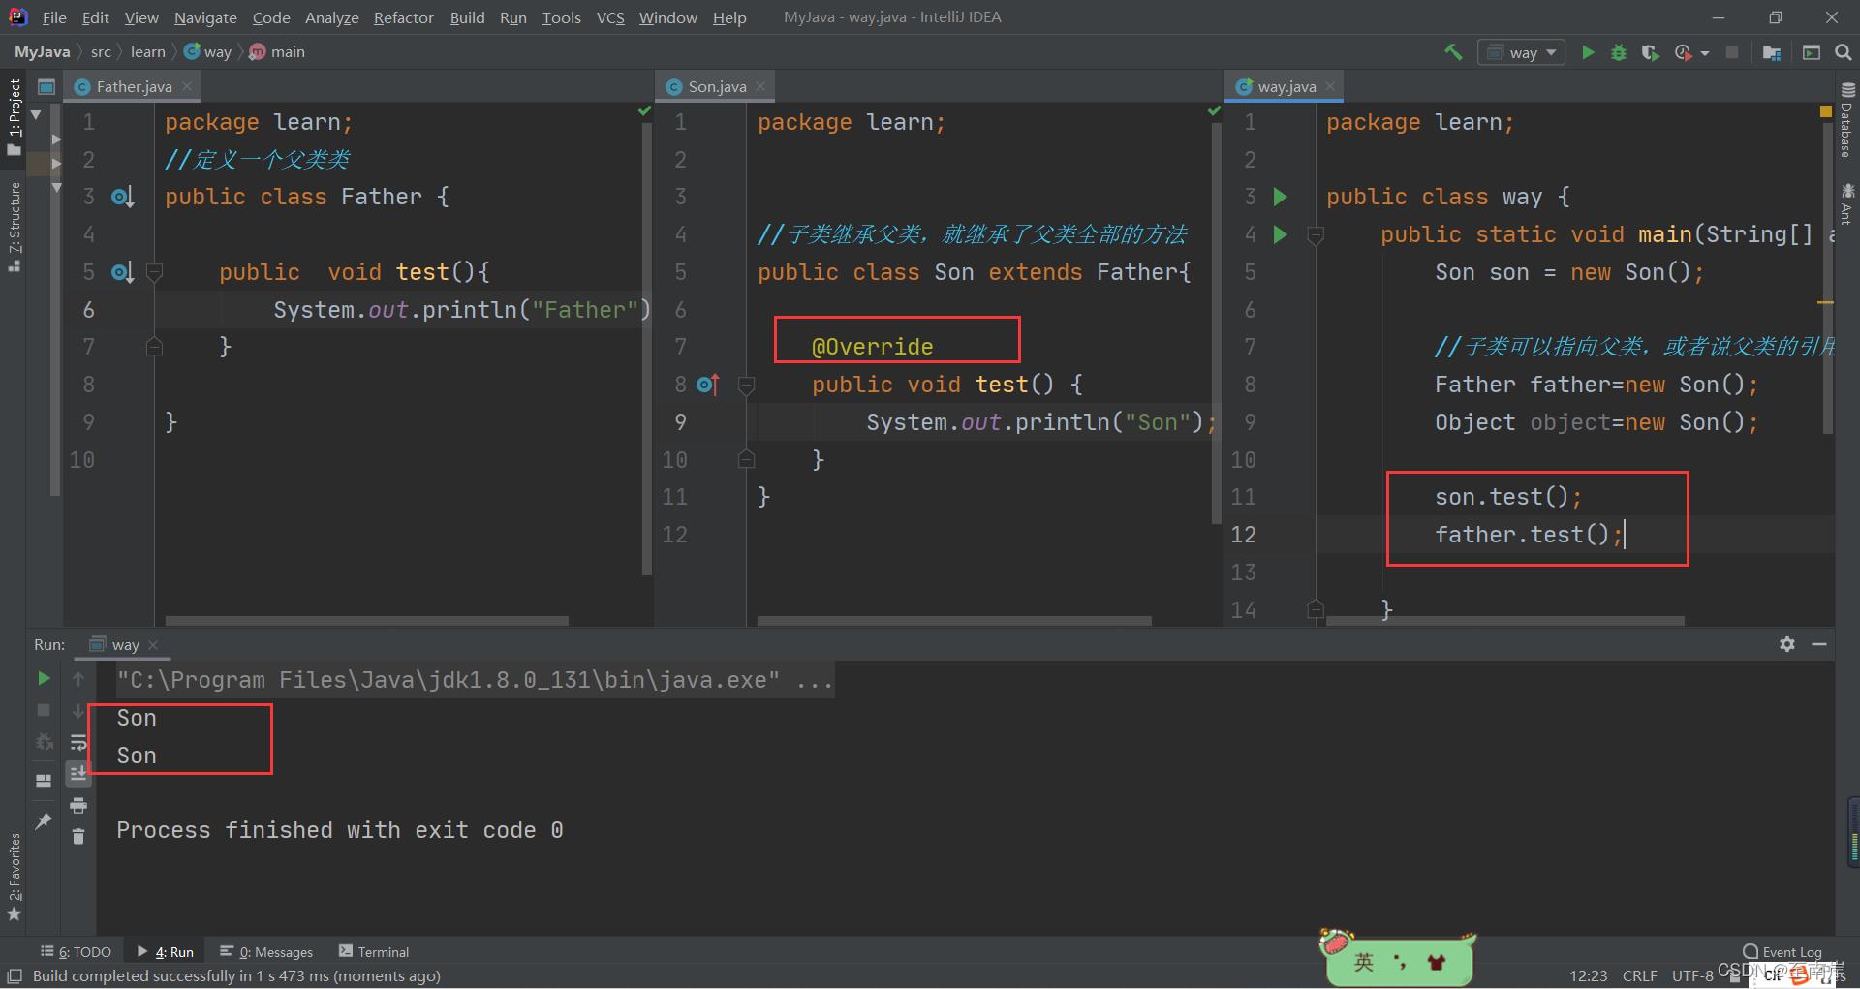Toggle scroll to end in Run console
This screenshot has height=989, width=1860.
pyautogui.click(x=78, y=773)
